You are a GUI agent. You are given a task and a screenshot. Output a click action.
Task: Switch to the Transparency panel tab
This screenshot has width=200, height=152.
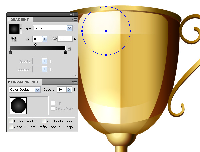coord(24,82)
